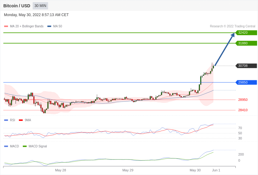The image size is (258, 175).
Task: Select the 29850 pivot price tag
Action: click(246, 82)
